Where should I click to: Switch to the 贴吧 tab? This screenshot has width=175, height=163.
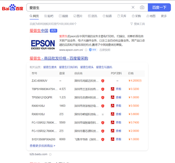[49, 16]
